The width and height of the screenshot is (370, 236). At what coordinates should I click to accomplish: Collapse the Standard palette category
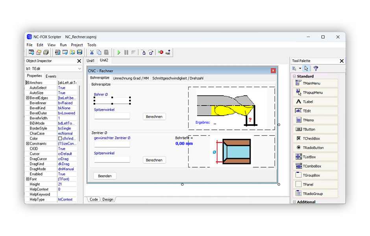pyautogui.click(x=294, y=76)
